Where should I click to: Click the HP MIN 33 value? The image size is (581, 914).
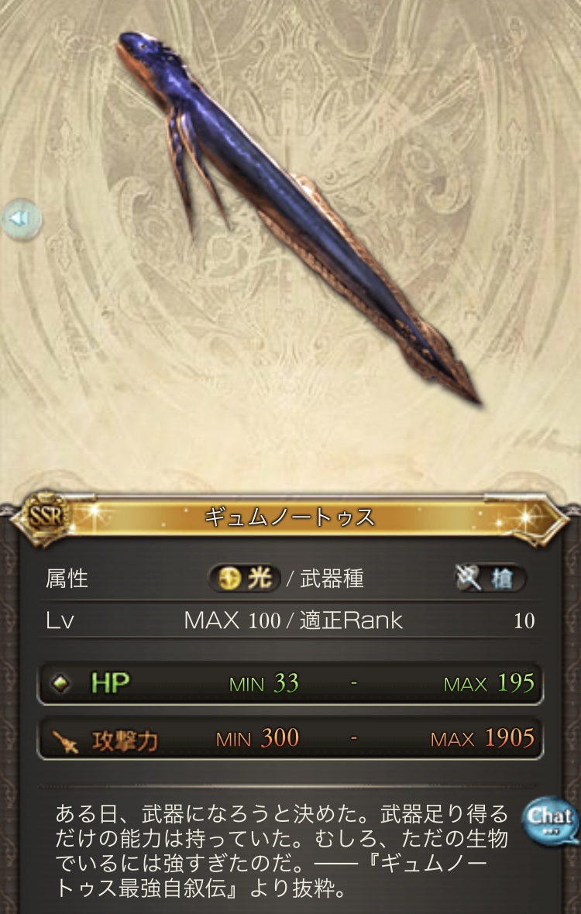[264, 684]
